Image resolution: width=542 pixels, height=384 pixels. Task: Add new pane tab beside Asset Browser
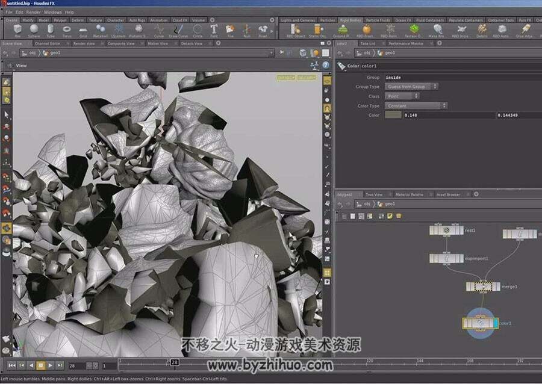click(476, 194)
